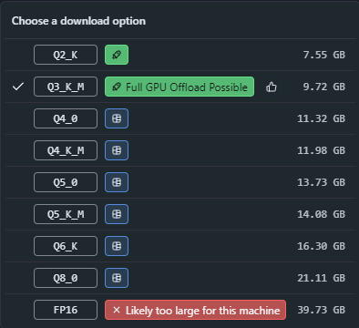Select the Q3_K_M quantization label
Image resolution: width=359 pixels, height=328 pixels.
[66, 87]
